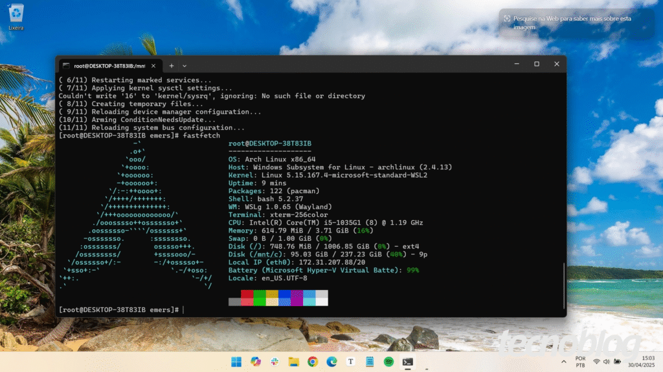The image size is (663, 372).
Task: Open the Wi-Fi network quick settings
Action: point(596,362)
